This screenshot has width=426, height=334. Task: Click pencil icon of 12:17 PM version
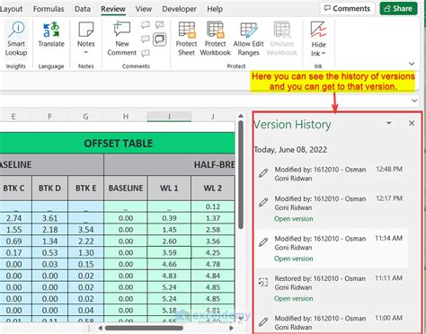263,202
